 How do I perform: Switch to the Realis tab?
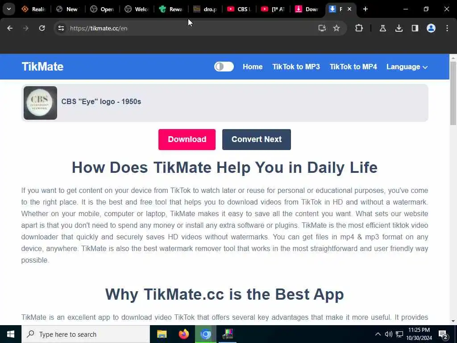(x=33, y=9)
